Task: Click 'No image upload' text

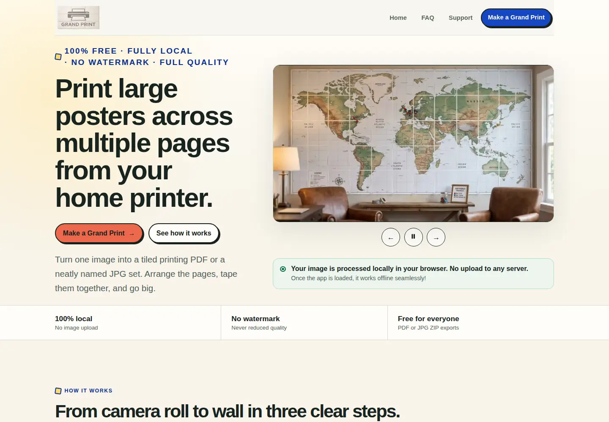Action: 77,328
